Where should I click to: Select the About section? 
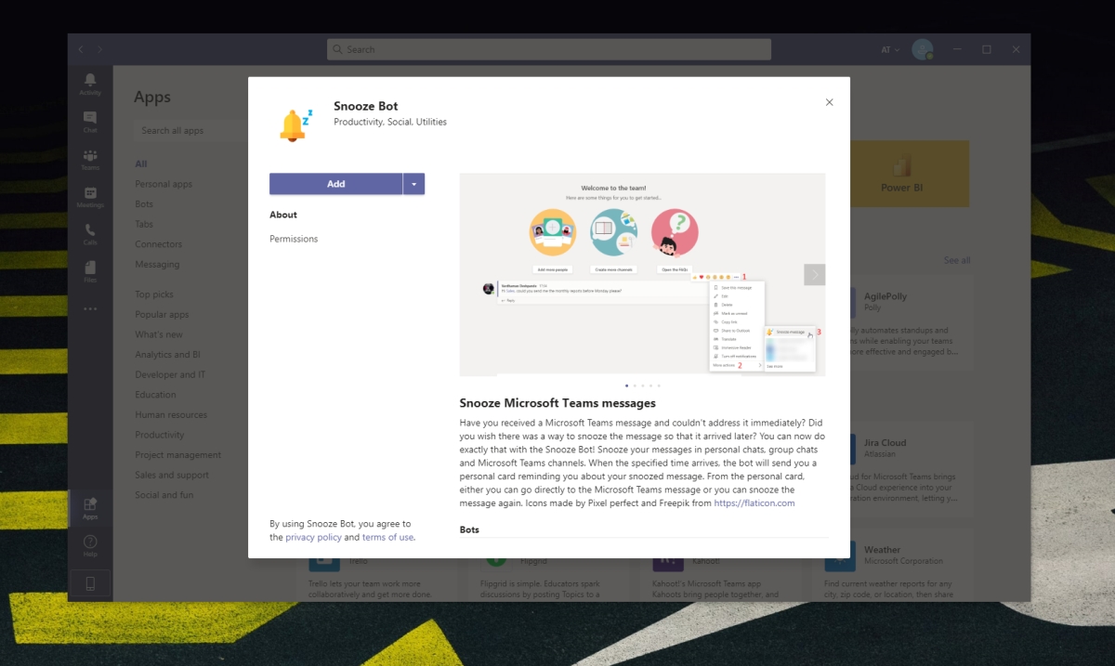pos(283,215)
